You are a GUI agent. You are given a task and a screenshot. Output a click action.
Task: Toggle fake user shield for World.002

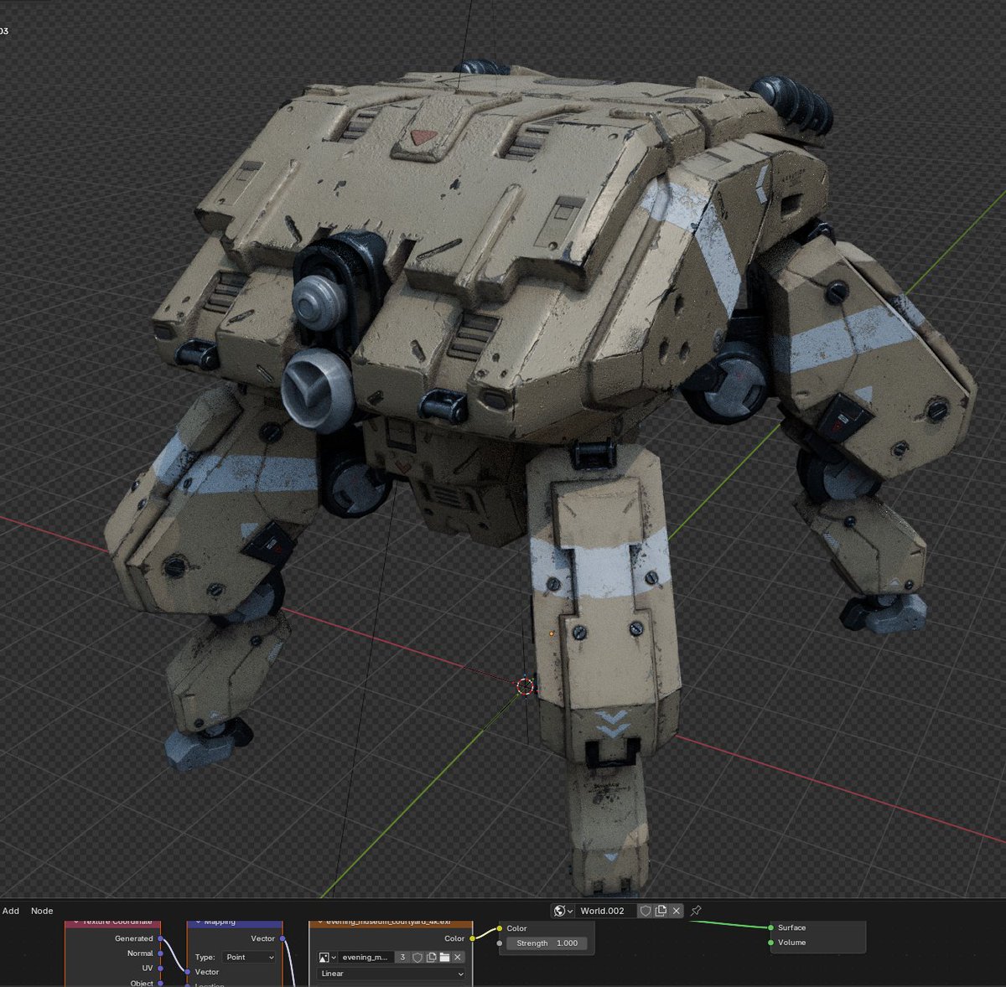[x=646, y=911]
